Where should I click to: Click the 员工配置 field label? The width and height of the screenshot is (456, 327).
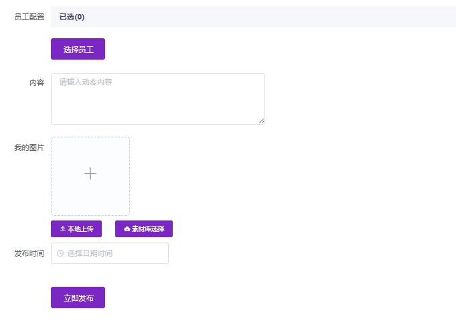click(x=29, y=17)
